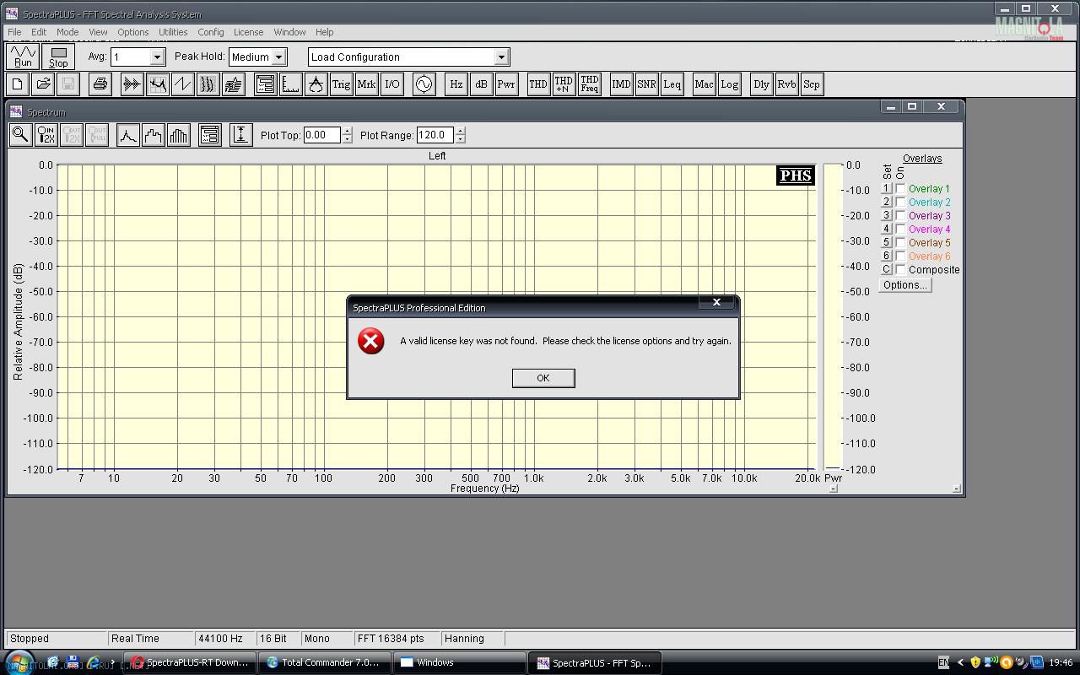The width and height of the screenshot is (1080, 675).
Task: Click the THD+N utility button
Action: coord(564,84)
